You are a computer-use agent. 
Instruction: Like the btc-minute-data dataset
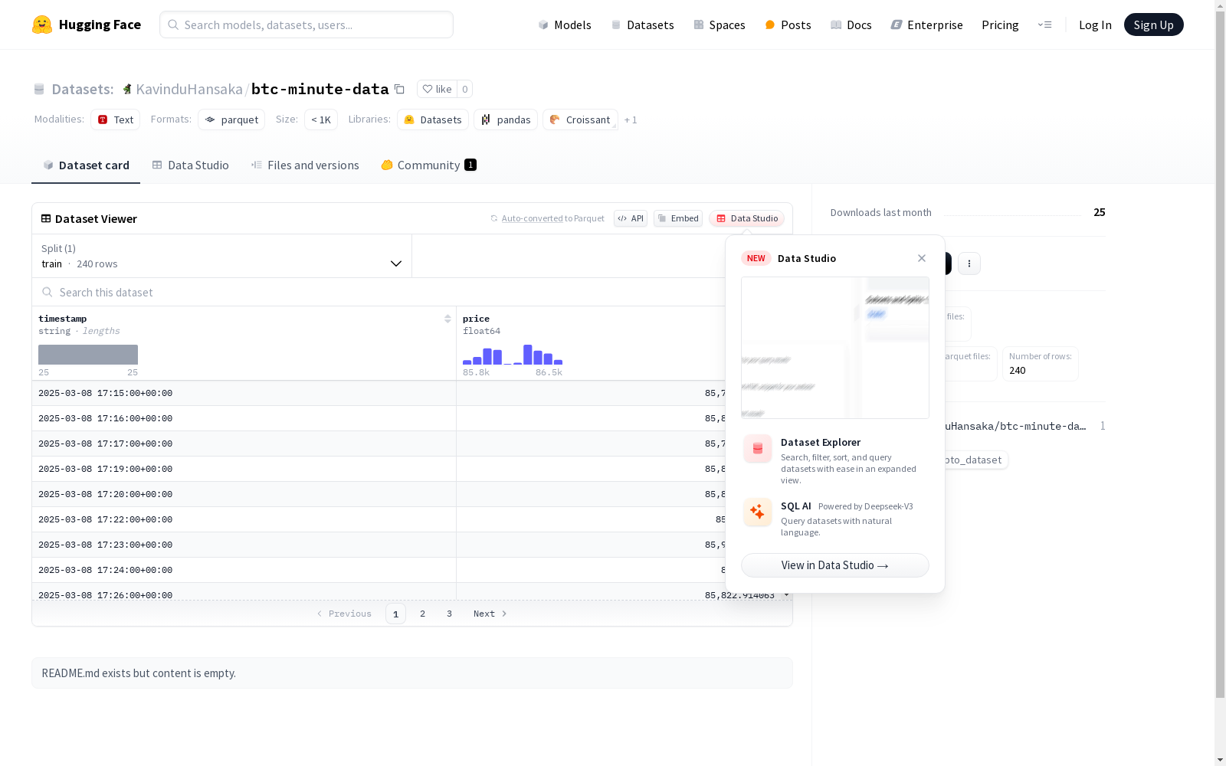click(437, 89)
